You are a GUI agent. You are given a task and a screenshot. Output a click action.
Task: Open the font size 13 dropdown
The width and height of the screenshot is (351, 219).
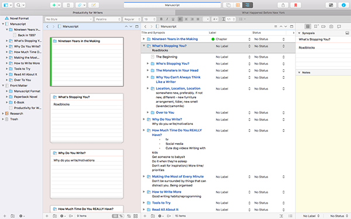(x=150, y=19)
